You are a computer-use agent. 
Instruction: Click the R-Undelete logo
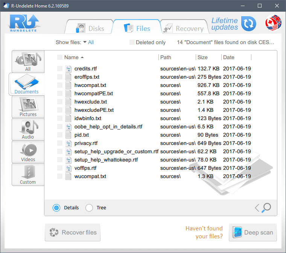coord(23,24)
